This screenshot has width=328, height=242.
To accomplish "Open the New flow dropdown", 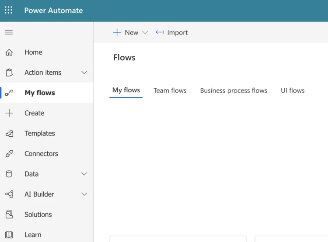I will coord(131,32).
